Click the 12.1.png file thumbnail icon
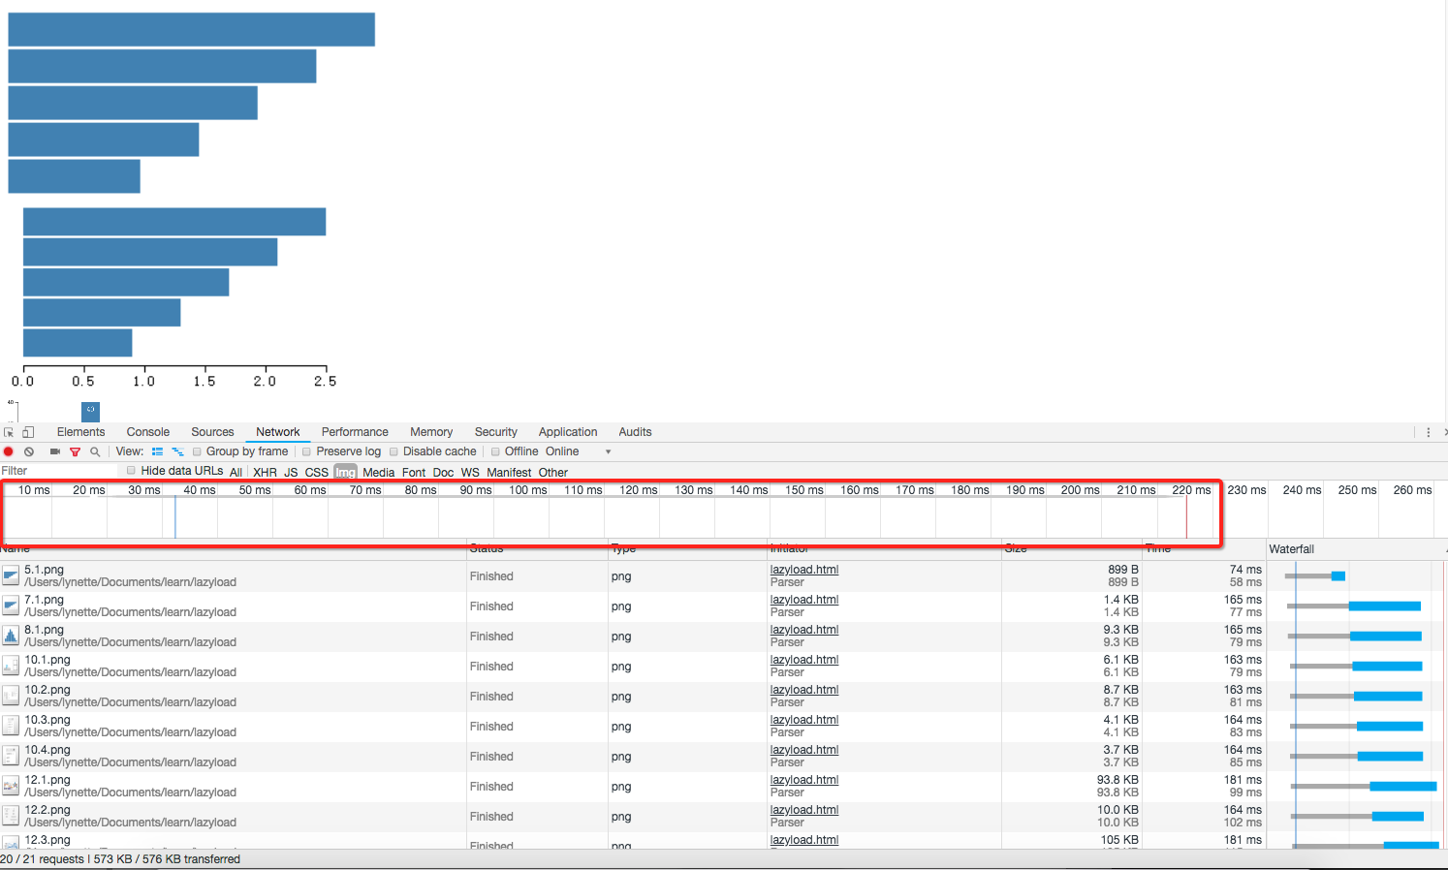 click(11, 787)
